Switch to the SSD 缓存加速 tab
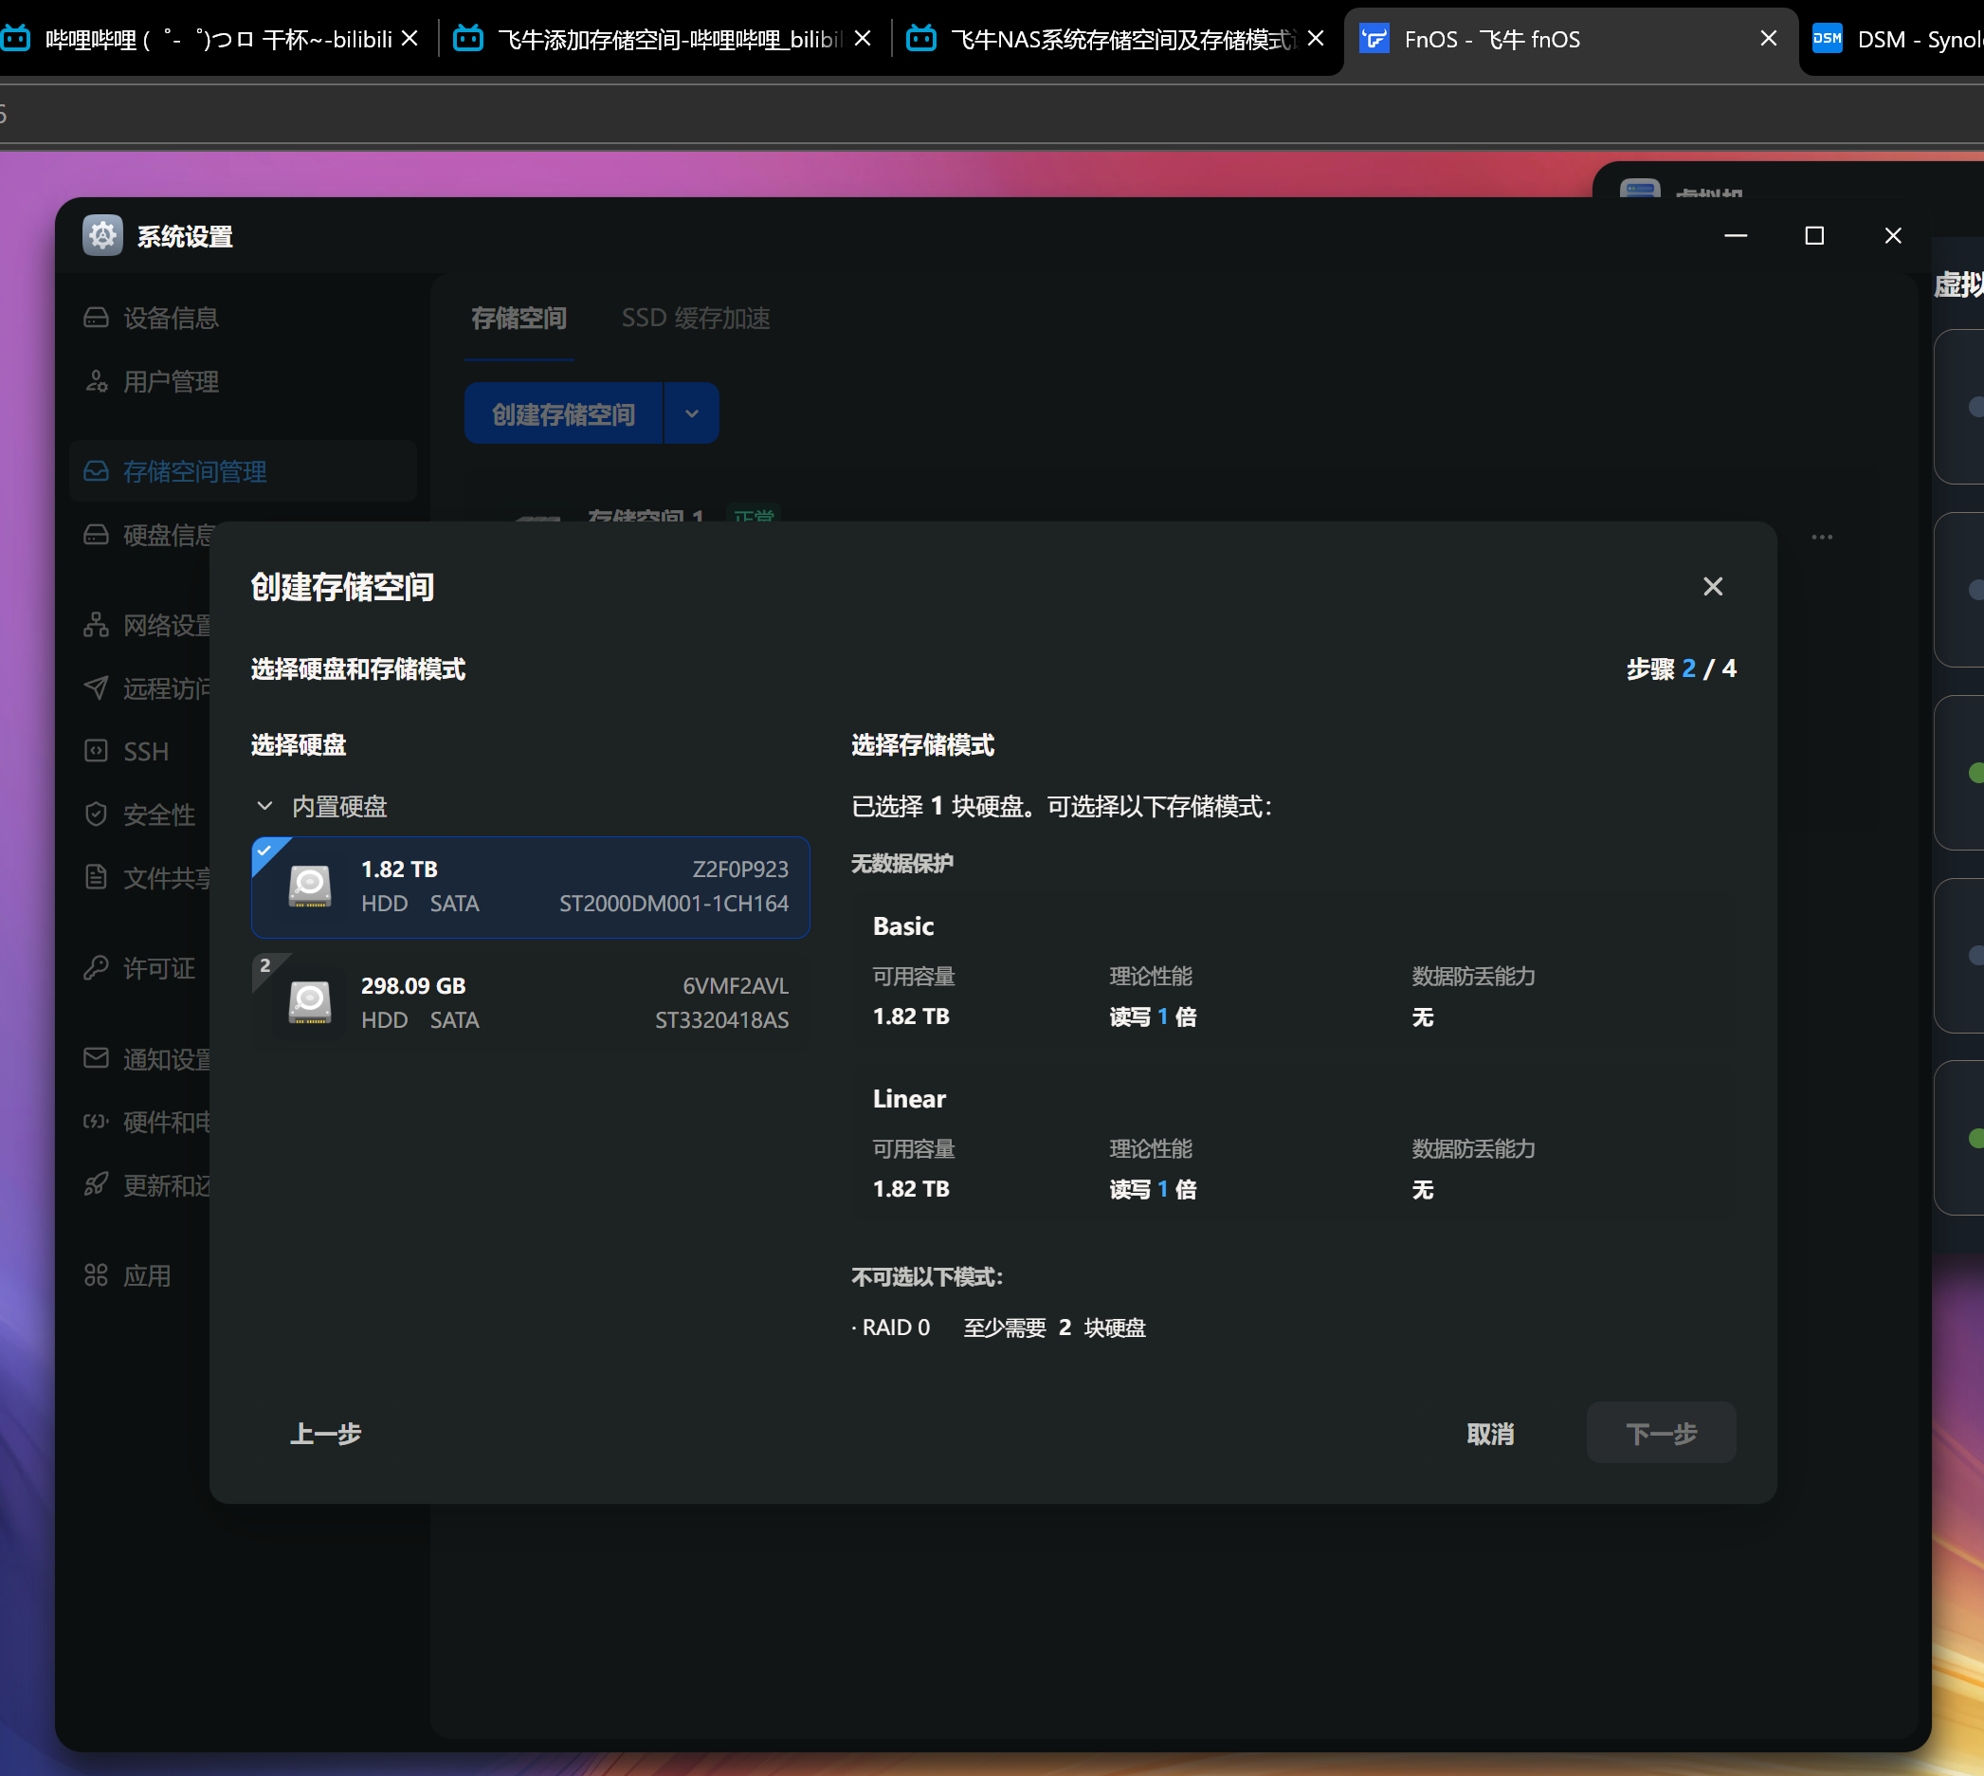The width and height of the screenshot is (1984, 1776). pyautogui.click(x=696, y=318)
